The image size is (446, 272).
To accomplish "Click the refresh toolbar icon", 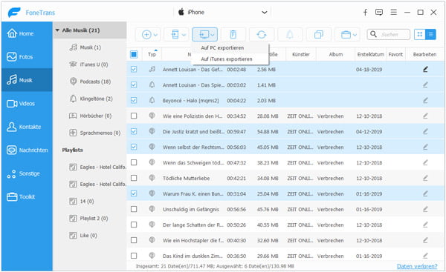I will (262, 35).
